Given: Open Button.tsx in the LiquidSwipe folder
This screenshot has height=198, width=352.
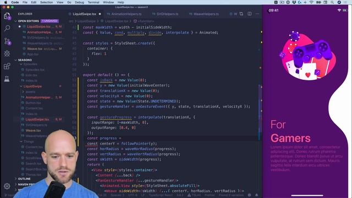Looking at the screenshot, I should tap(33, 103).
